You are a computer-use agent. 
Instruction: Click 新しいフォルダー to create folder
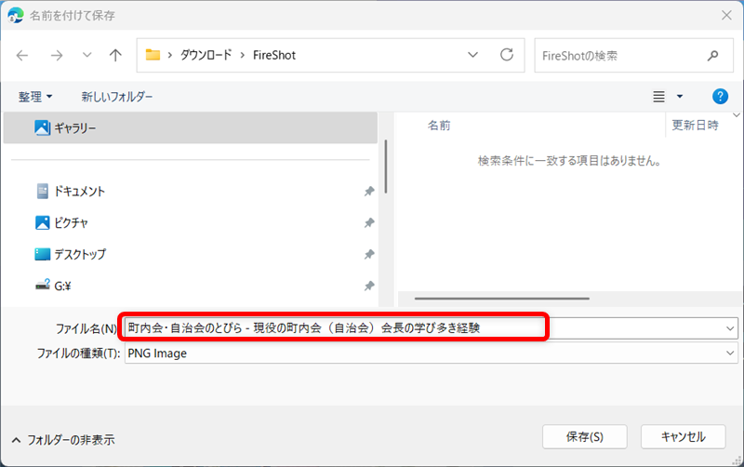point(117,97)
